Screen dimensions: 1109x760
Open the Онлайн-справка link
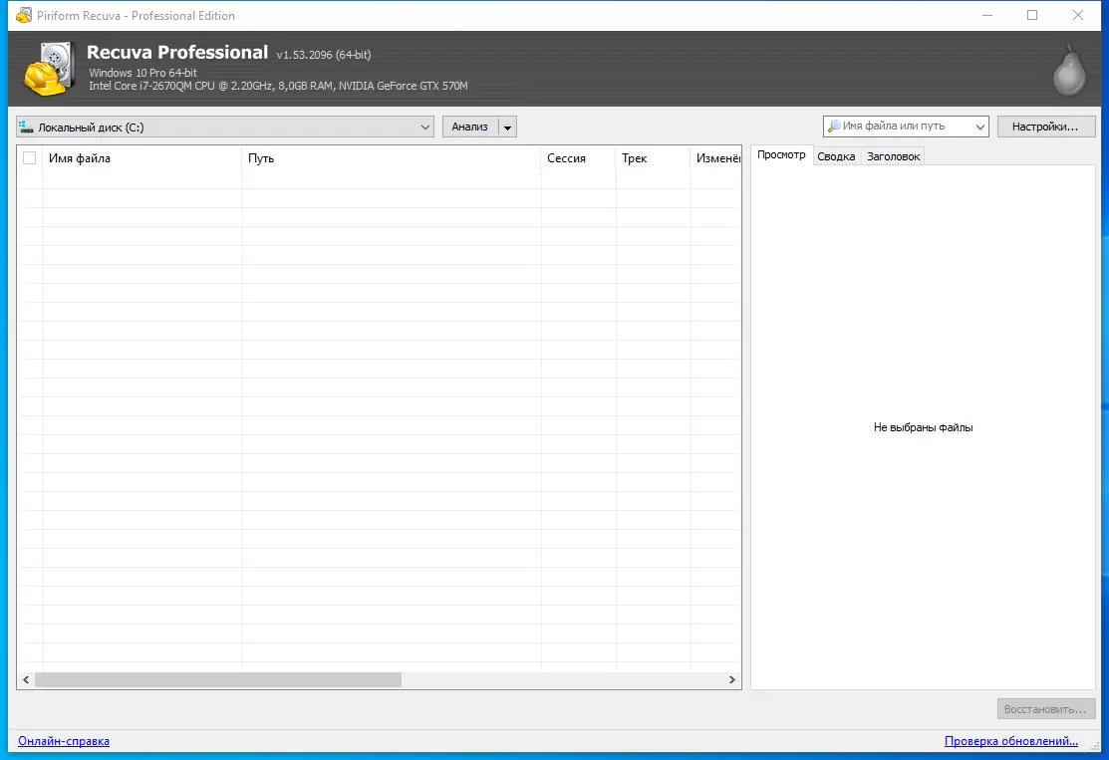pos(64,741)
